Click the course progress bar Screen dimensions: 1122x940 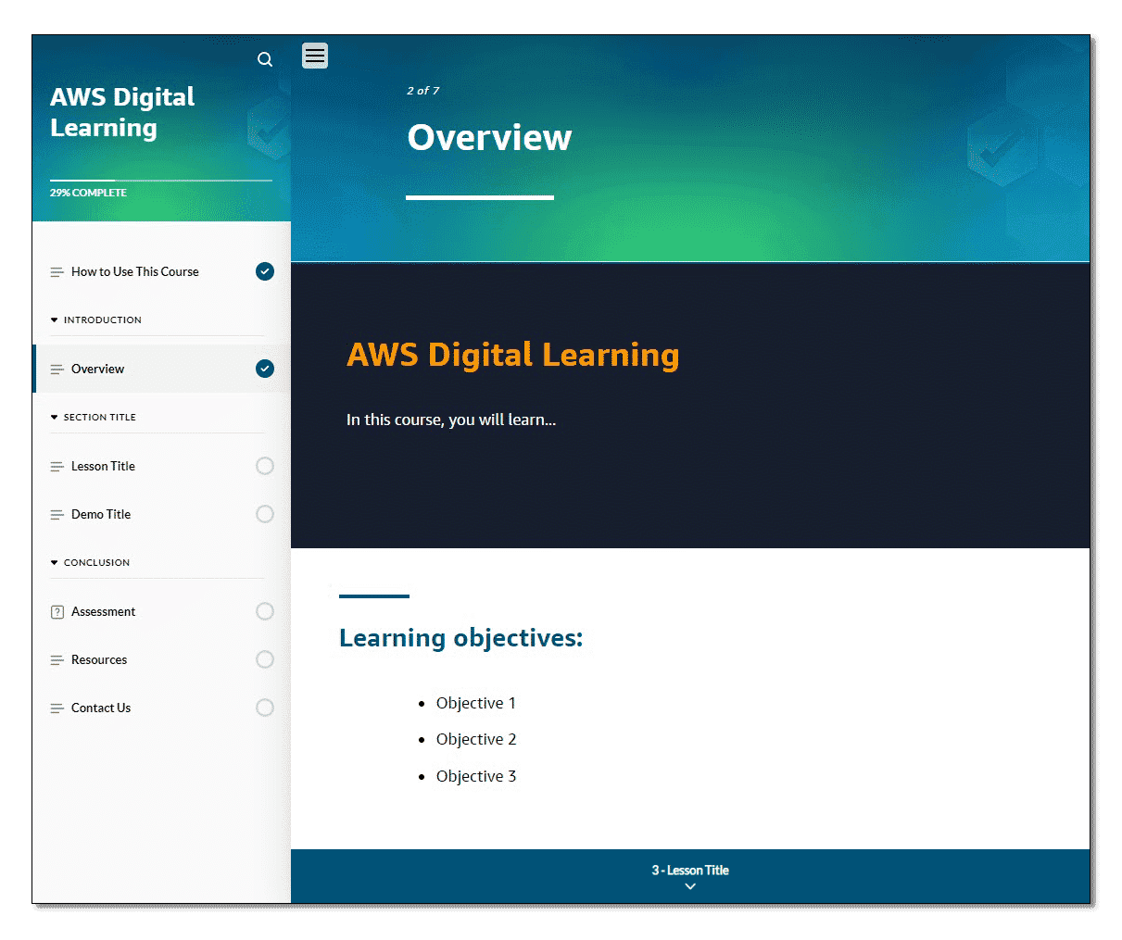pos(161,180)
